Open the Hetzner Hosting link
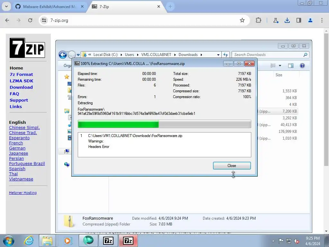This screenshot has height=247, width=329. 23,193
